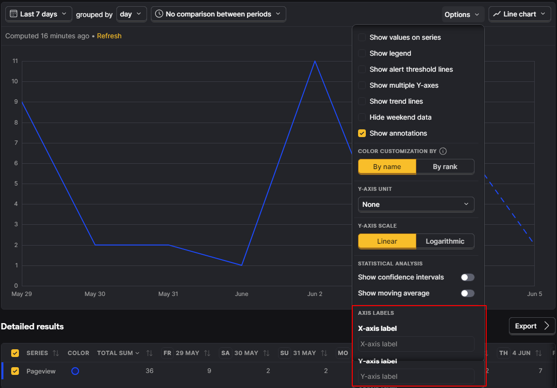
Task: Click the calendar icon in the date picker
Action: tap(14, 14)
